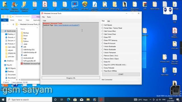The height and width of the screenshot is (102, 182).
Task: Go up one folder level in File Explorer
Action: (x=13, y=24)
